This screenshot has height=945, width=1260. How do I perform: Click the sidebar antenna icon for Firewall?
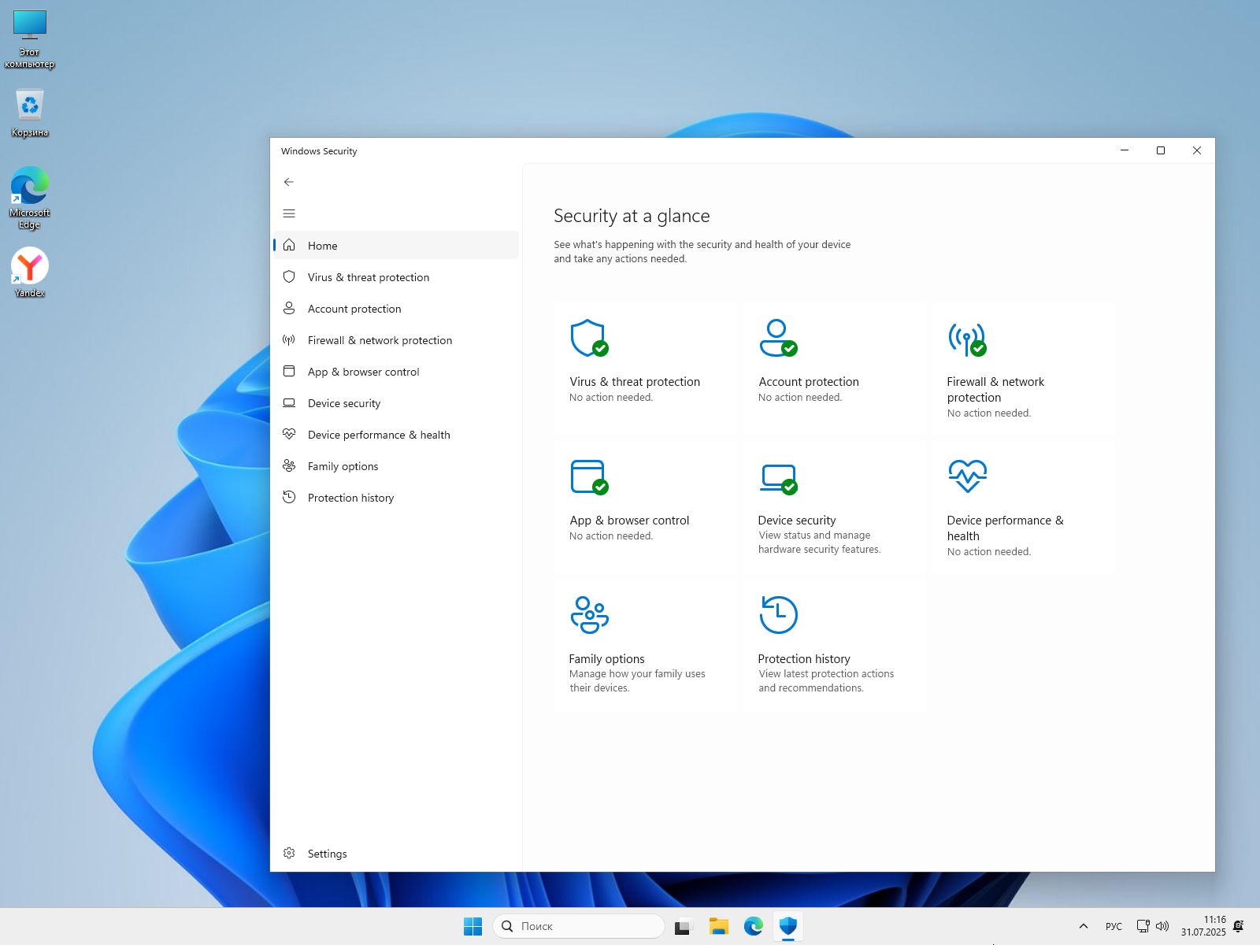click(x=289, y=339)
